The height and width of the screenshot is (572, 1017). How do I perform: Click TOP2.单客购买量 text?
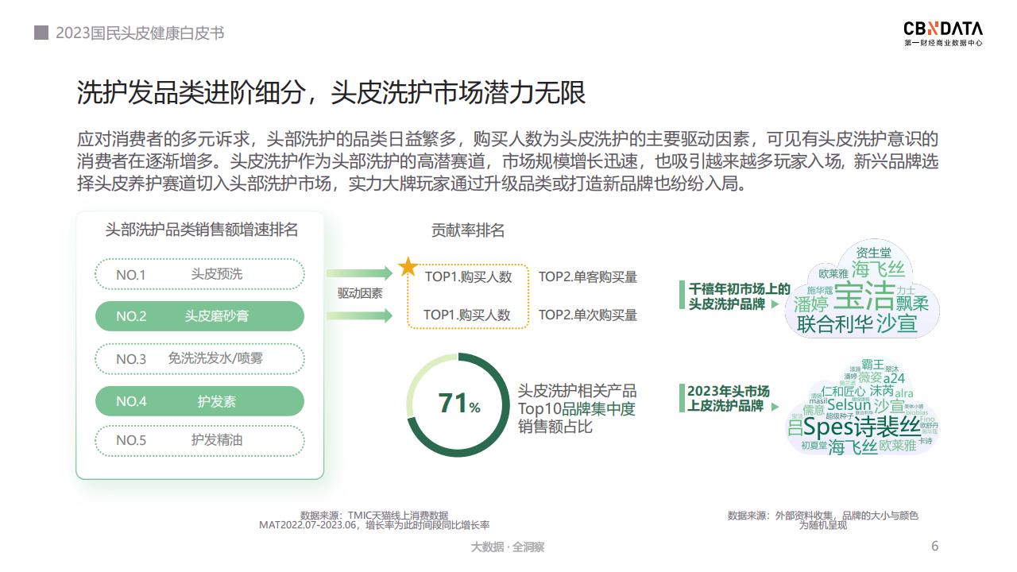[x=588, y=277]
